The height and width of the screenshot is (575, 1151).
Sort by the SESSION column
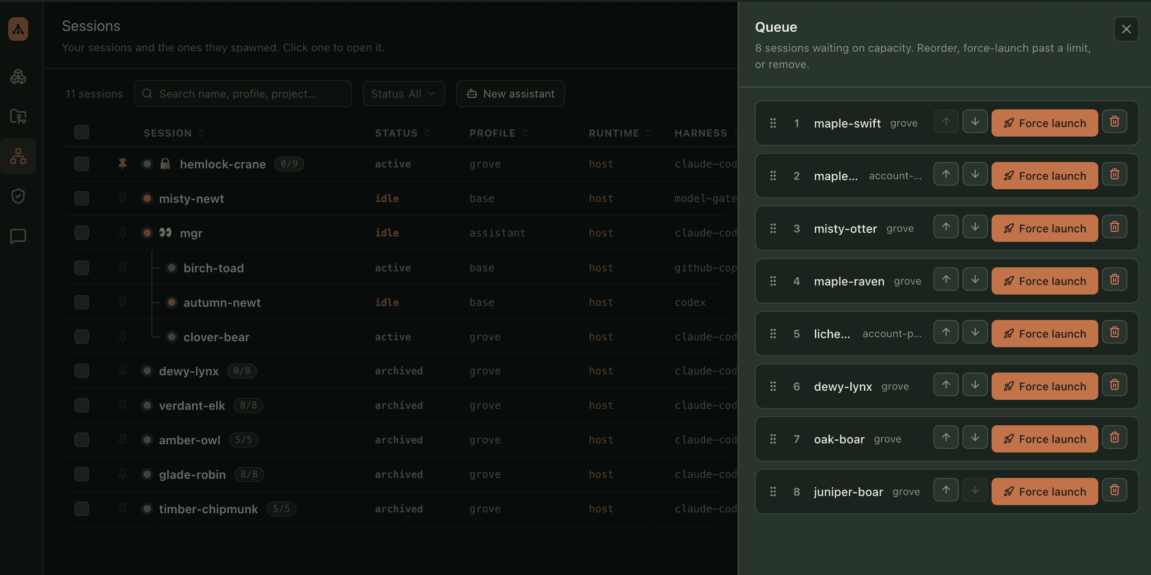[174, 133]
